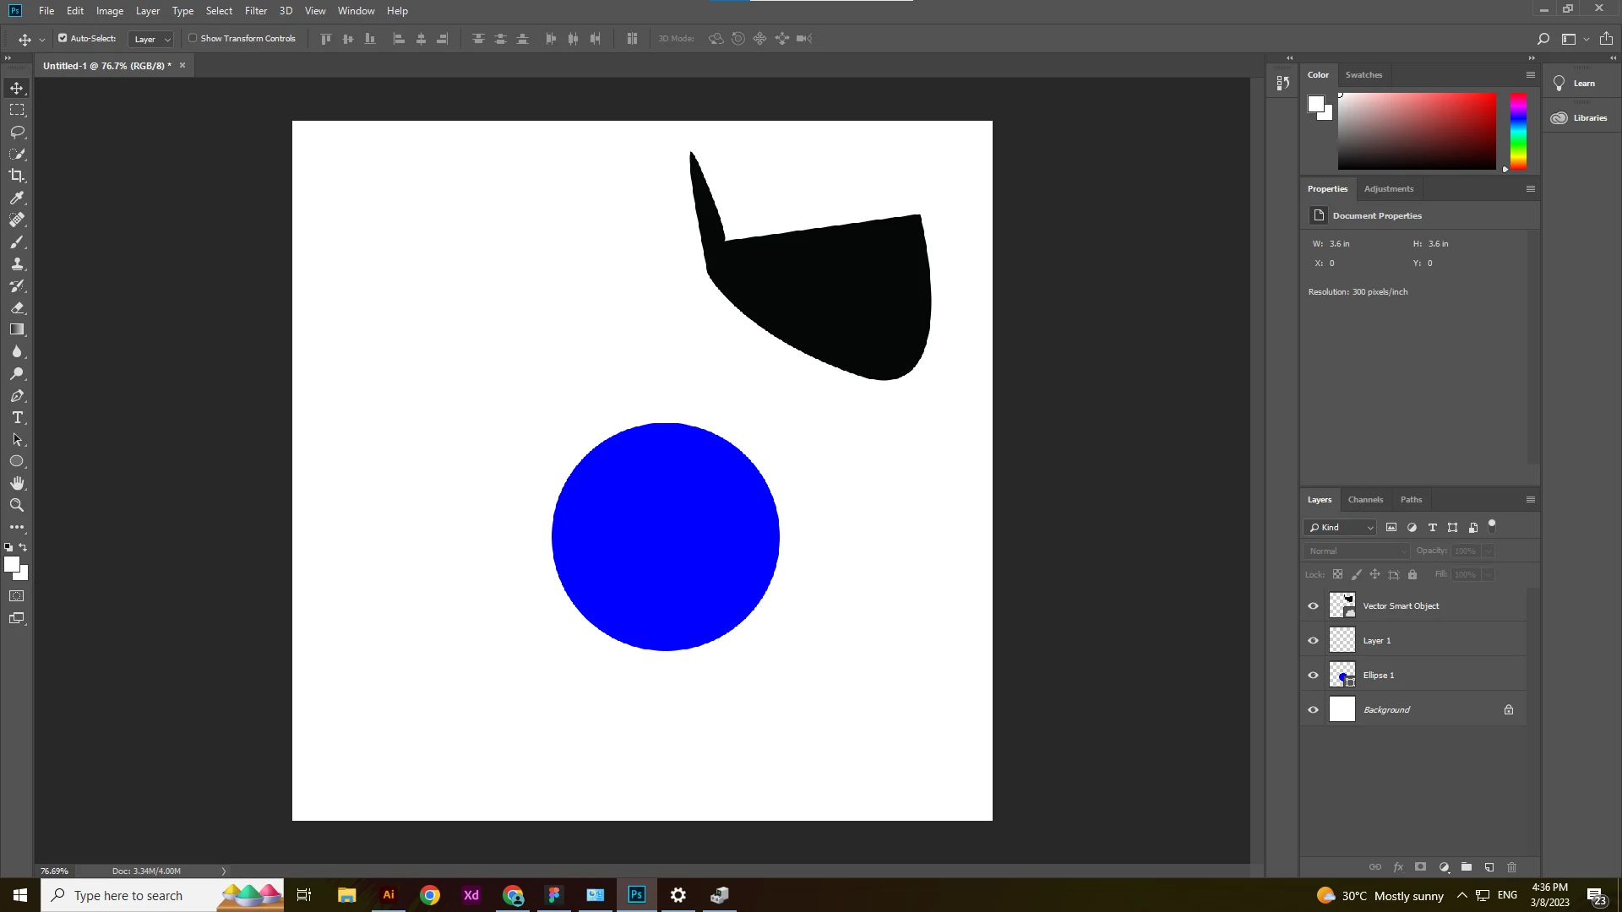Open the Libraries panel button
The image size is (1622, 912).
tap(1580, 118)
